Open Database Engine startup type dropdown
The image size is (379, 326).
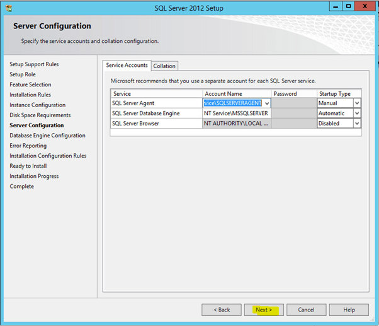[x=357, y=114]
